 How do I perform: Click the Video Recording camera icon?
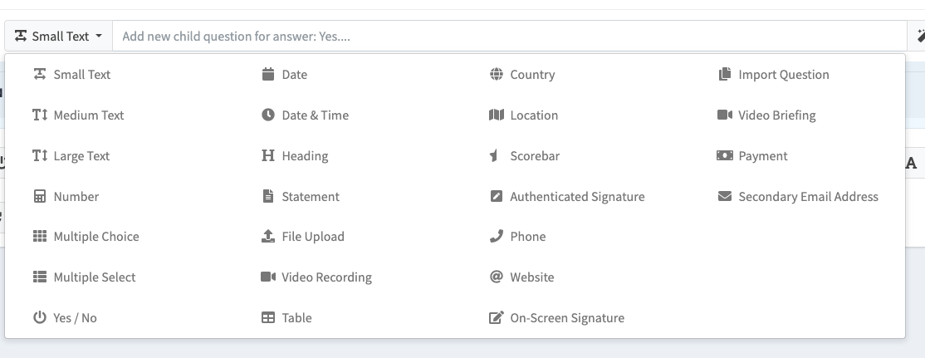click(268, 277)
